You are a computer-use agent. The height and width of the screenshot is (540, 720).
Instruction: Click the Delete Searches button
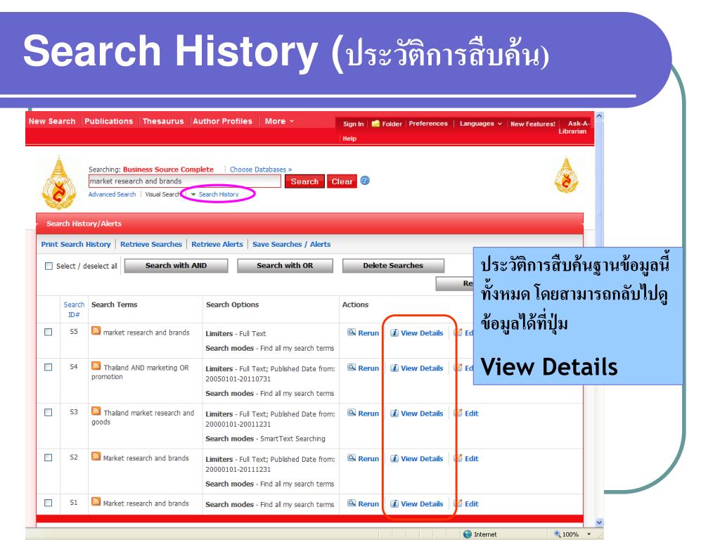point(393,265)
